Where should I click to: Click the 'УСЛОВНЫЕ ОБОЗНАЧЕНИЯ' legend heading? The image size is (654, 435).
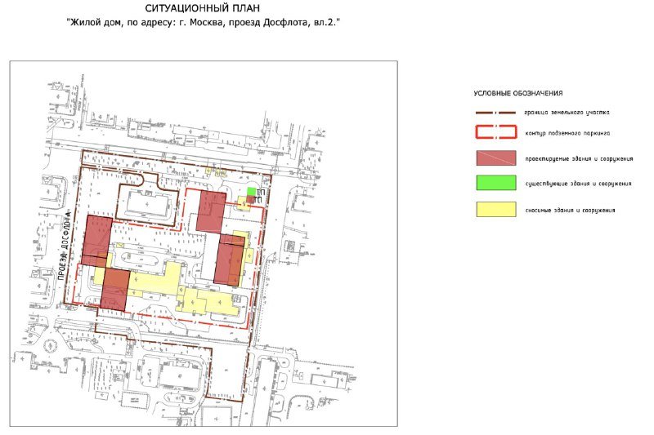coord(518,94)
